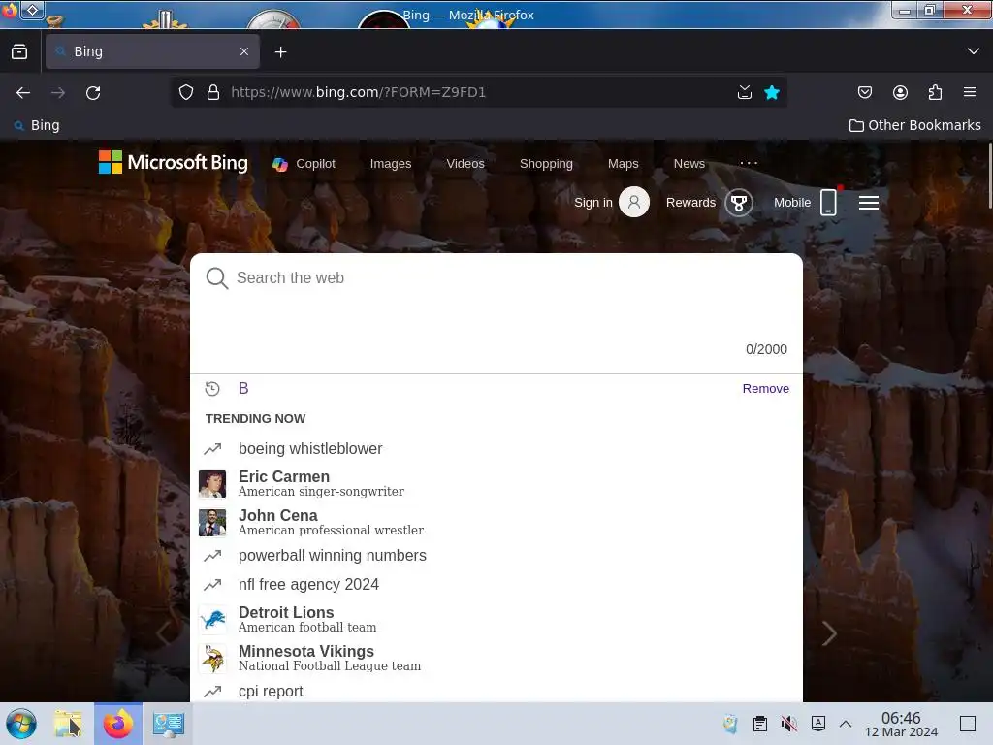Select the Bing tab
Screen dimensions: 993x745
(x=152, y=51)
